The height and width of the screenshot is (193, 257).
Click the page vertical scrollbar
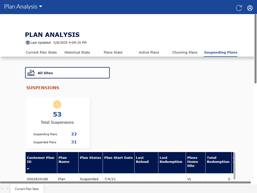pos(255,49)
